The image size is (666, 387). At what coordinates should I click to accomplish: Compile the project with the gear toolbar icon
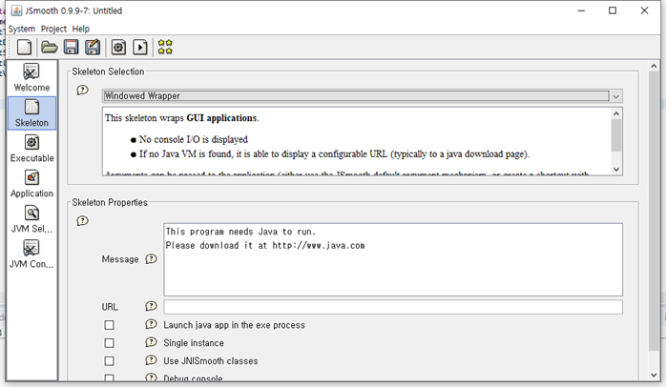118,47
